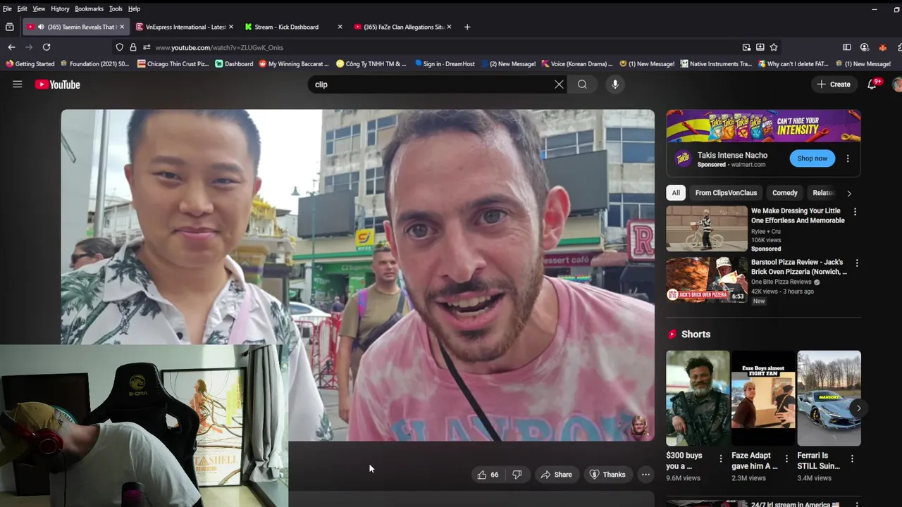Click the main video player
The width and height of the screenshot is (902, 507).
[357, 275]
